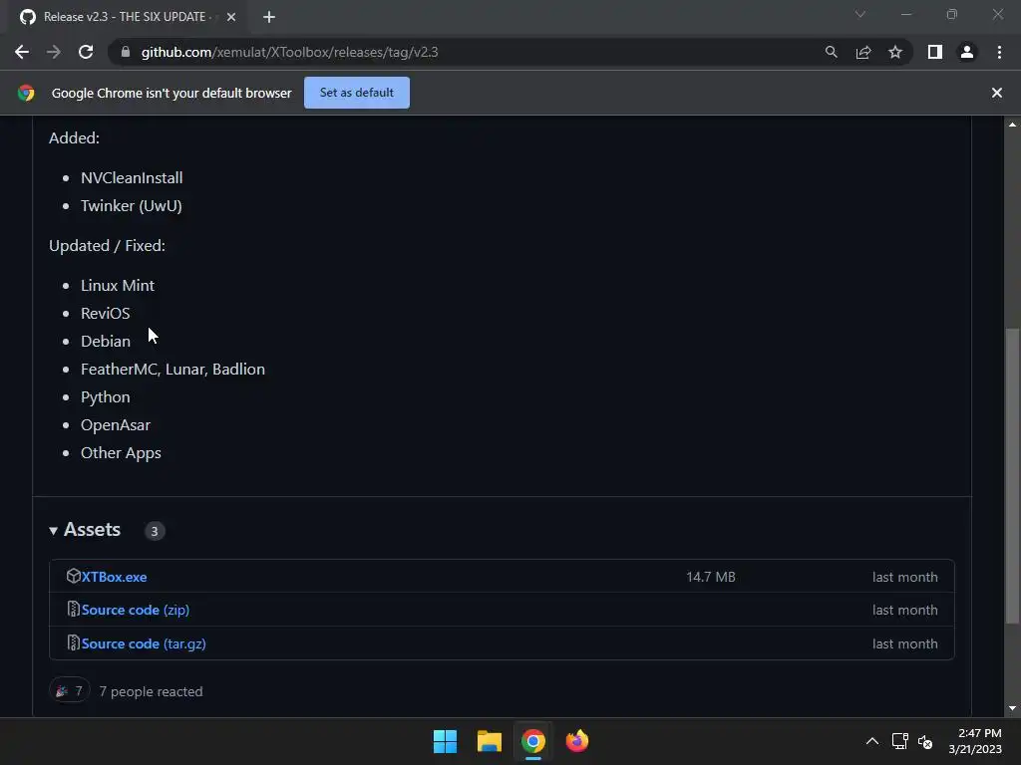Click the 14.7 MB file size
Viewport: 1021px width, 765px height.
pos(710,577)
